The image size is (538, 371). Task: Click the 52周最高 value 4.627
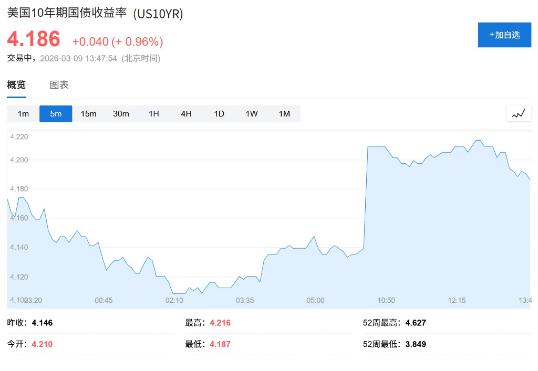click(416, 323)
